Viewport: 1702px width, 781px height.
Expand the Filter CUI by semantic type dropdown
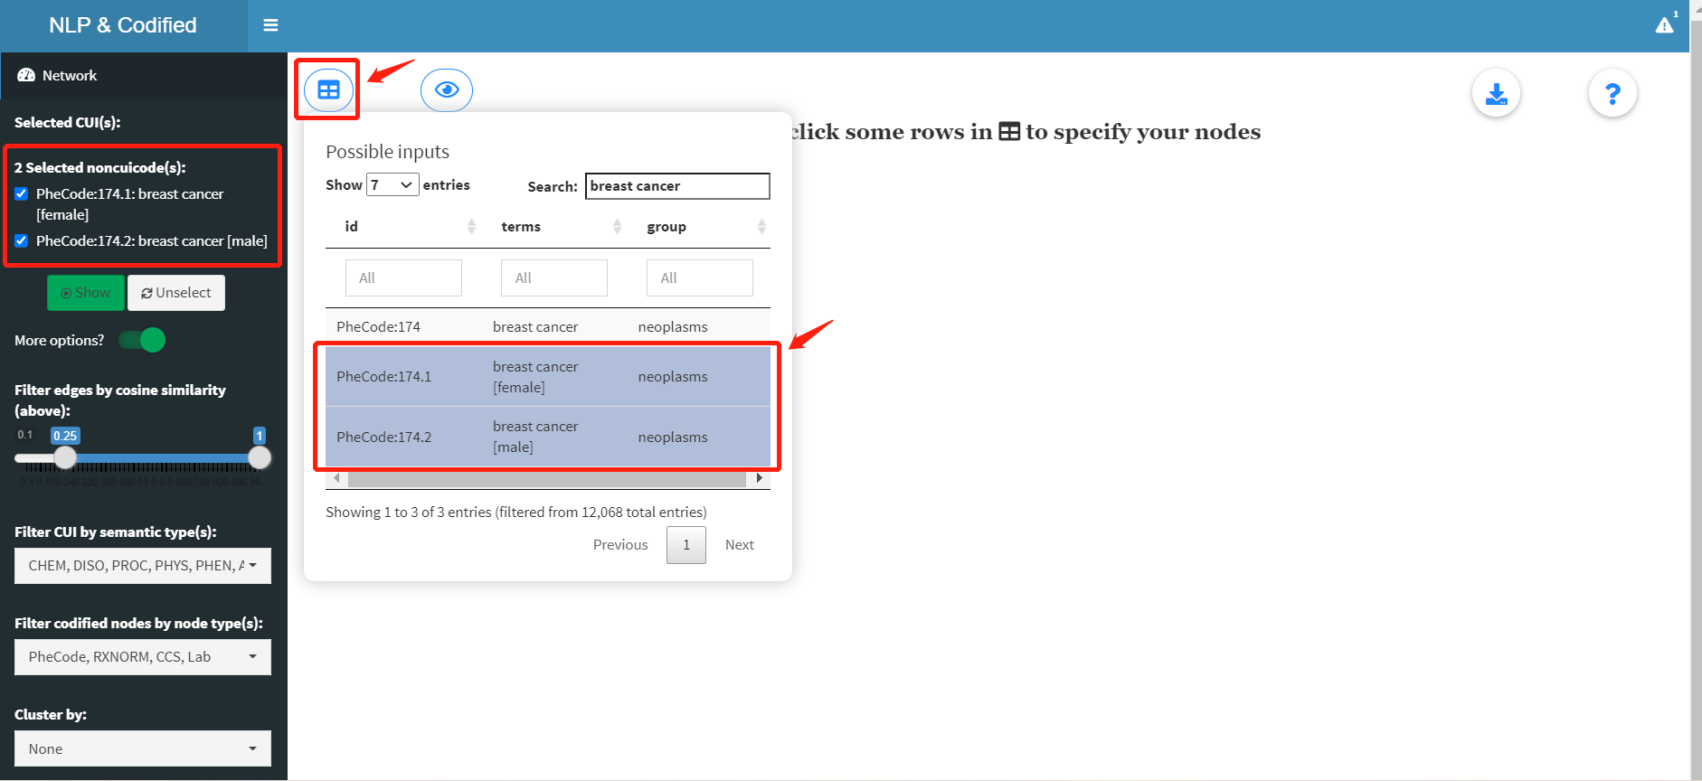(x=143, y=566)
